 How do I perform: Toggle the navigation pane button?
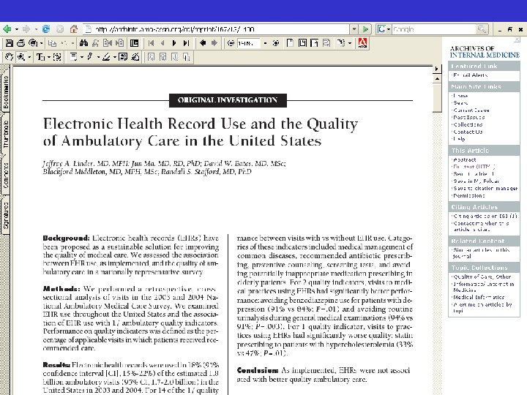pyautogui.click(x=135, y=43)
